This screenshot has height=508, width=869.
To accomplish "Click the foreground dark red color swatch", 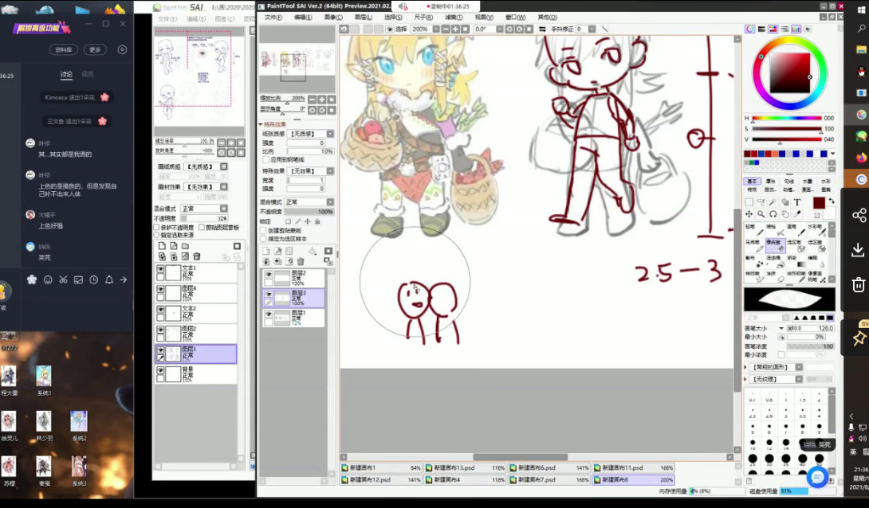I will pos(819,203).
